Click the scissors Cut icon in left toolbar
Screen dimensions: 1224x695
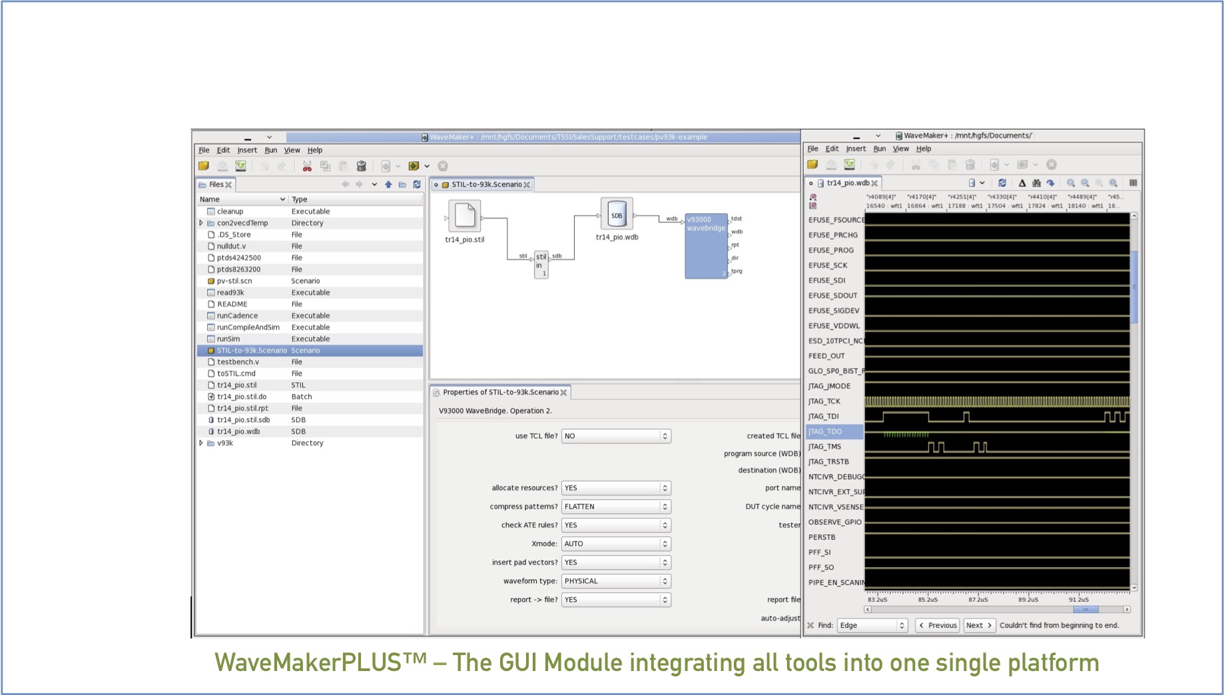coord(307,166)
